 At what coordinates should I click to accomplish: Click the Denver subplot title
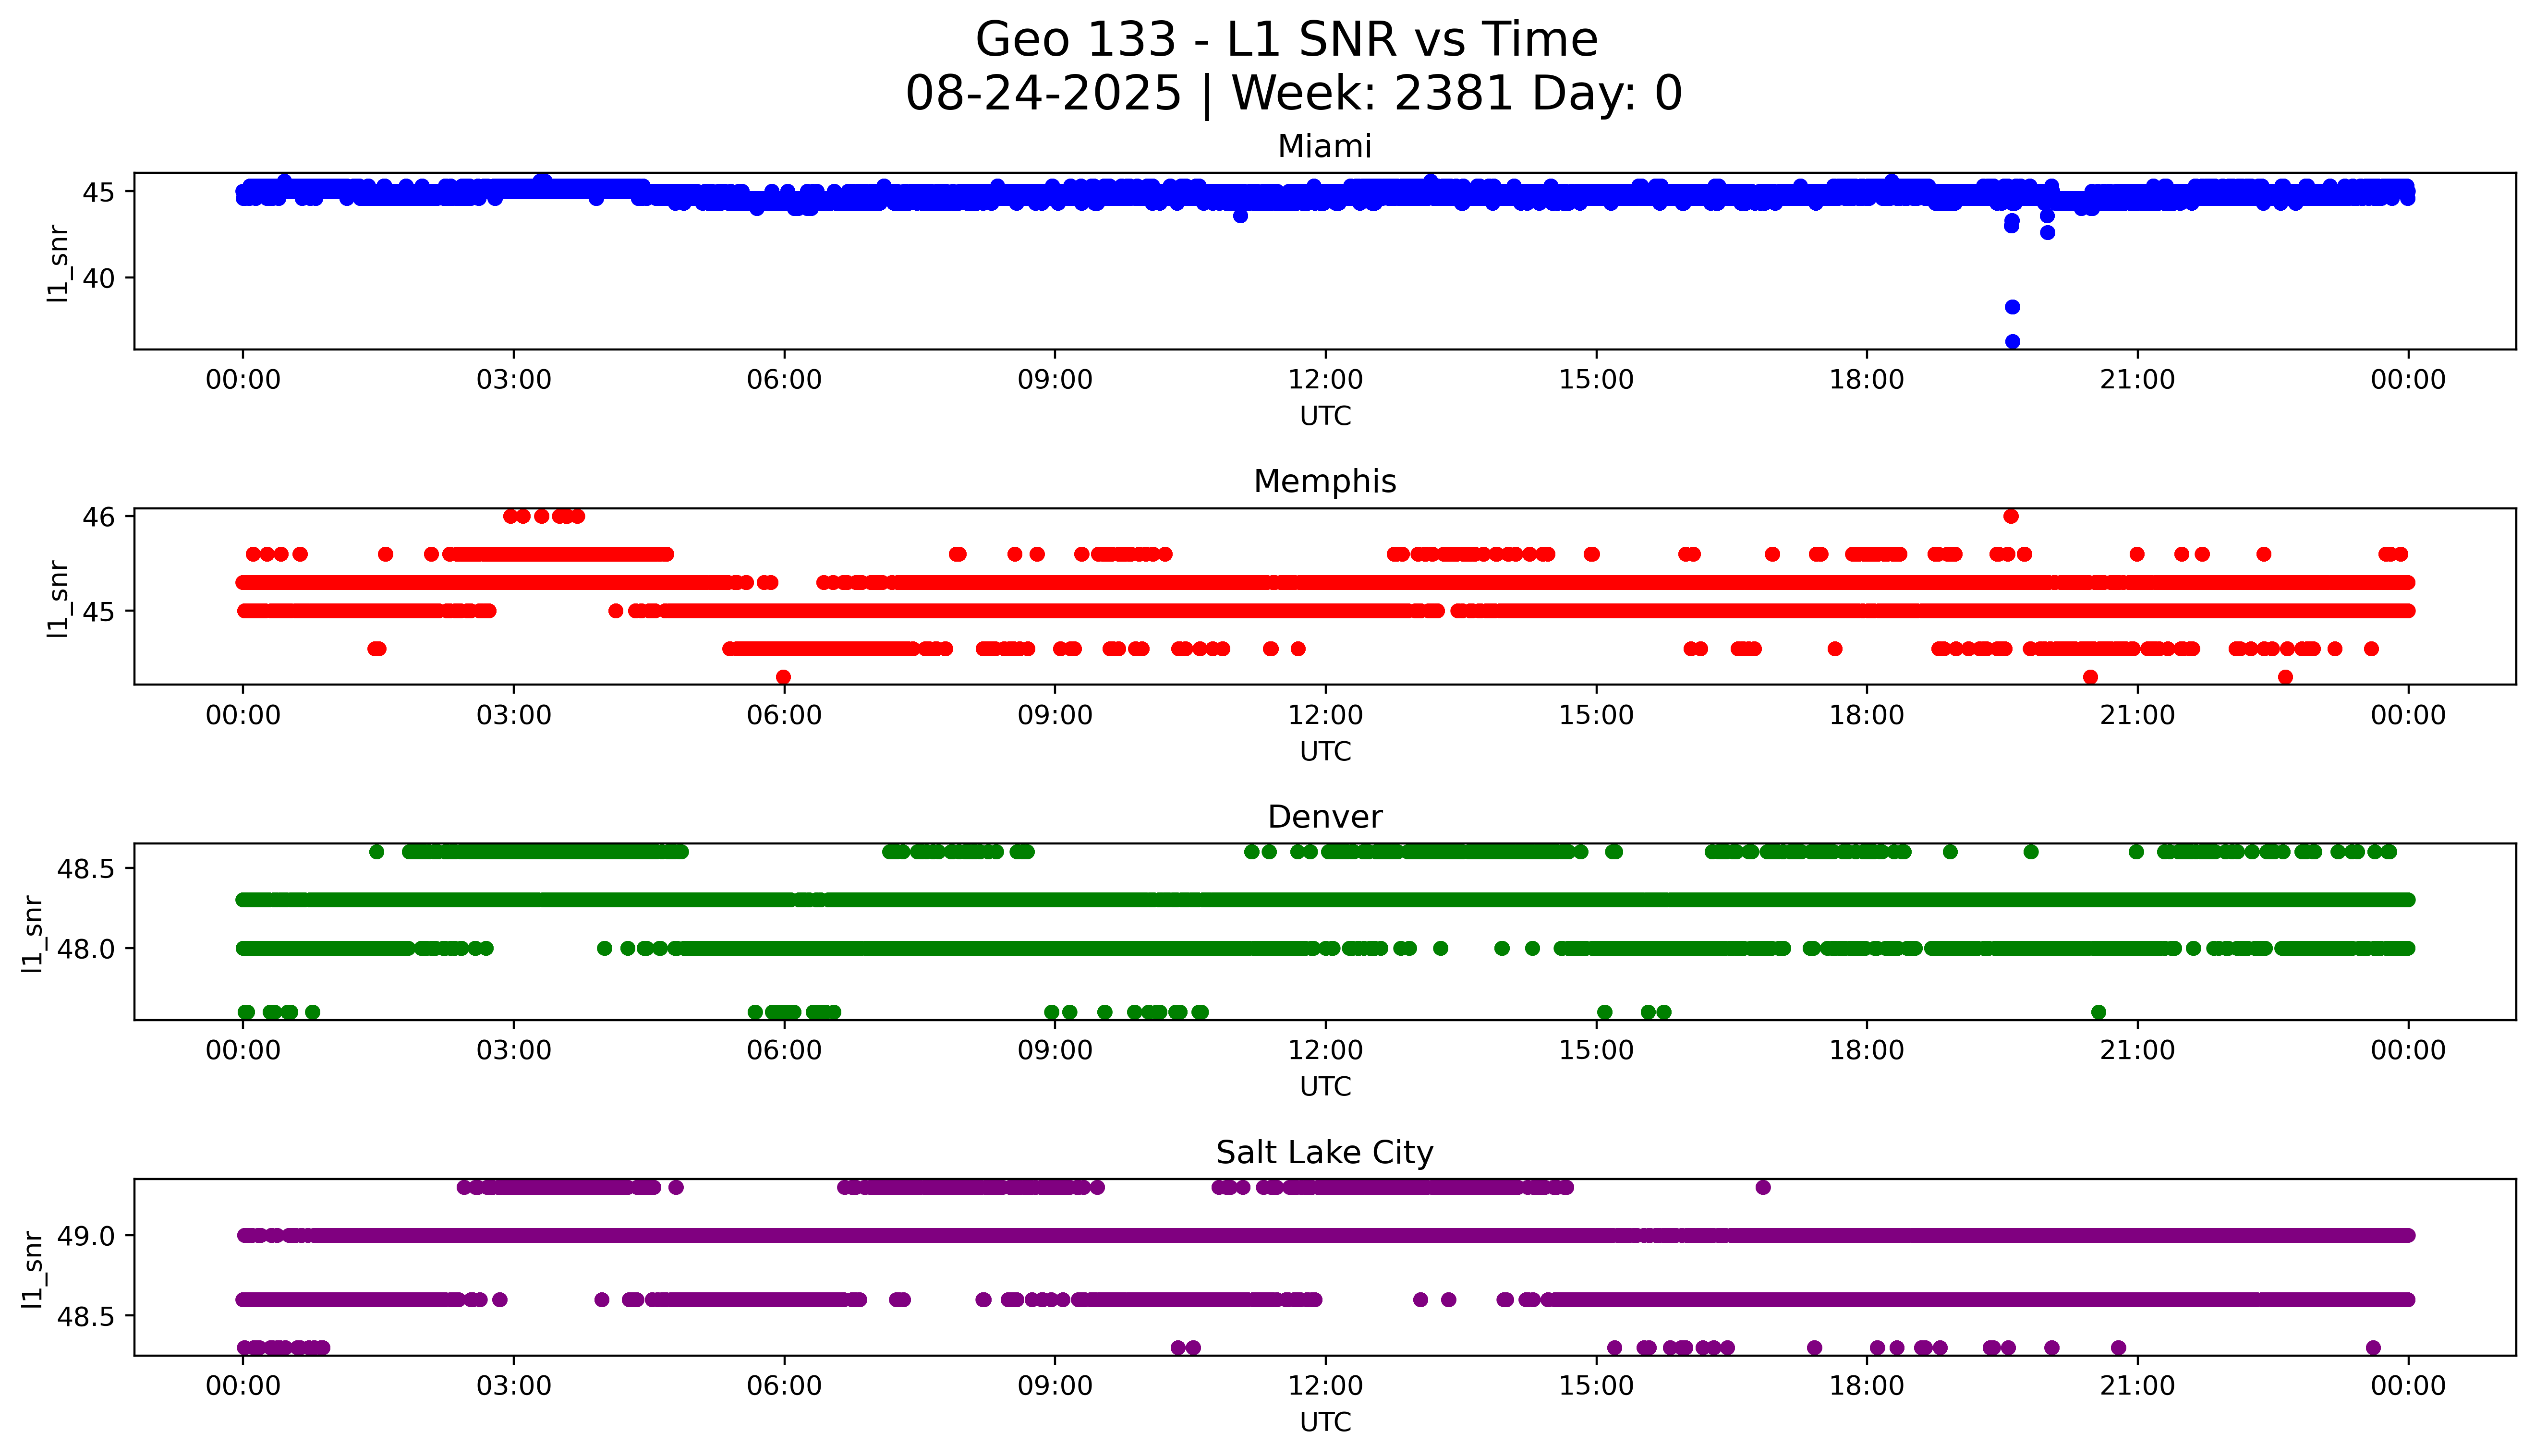click(x=1324, y=817)
